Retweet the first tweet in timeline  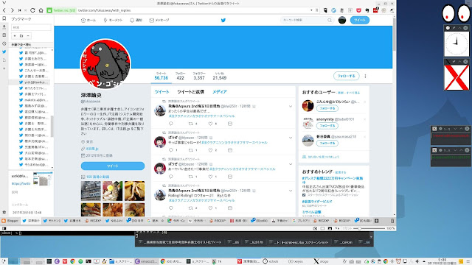click(190, 124)
